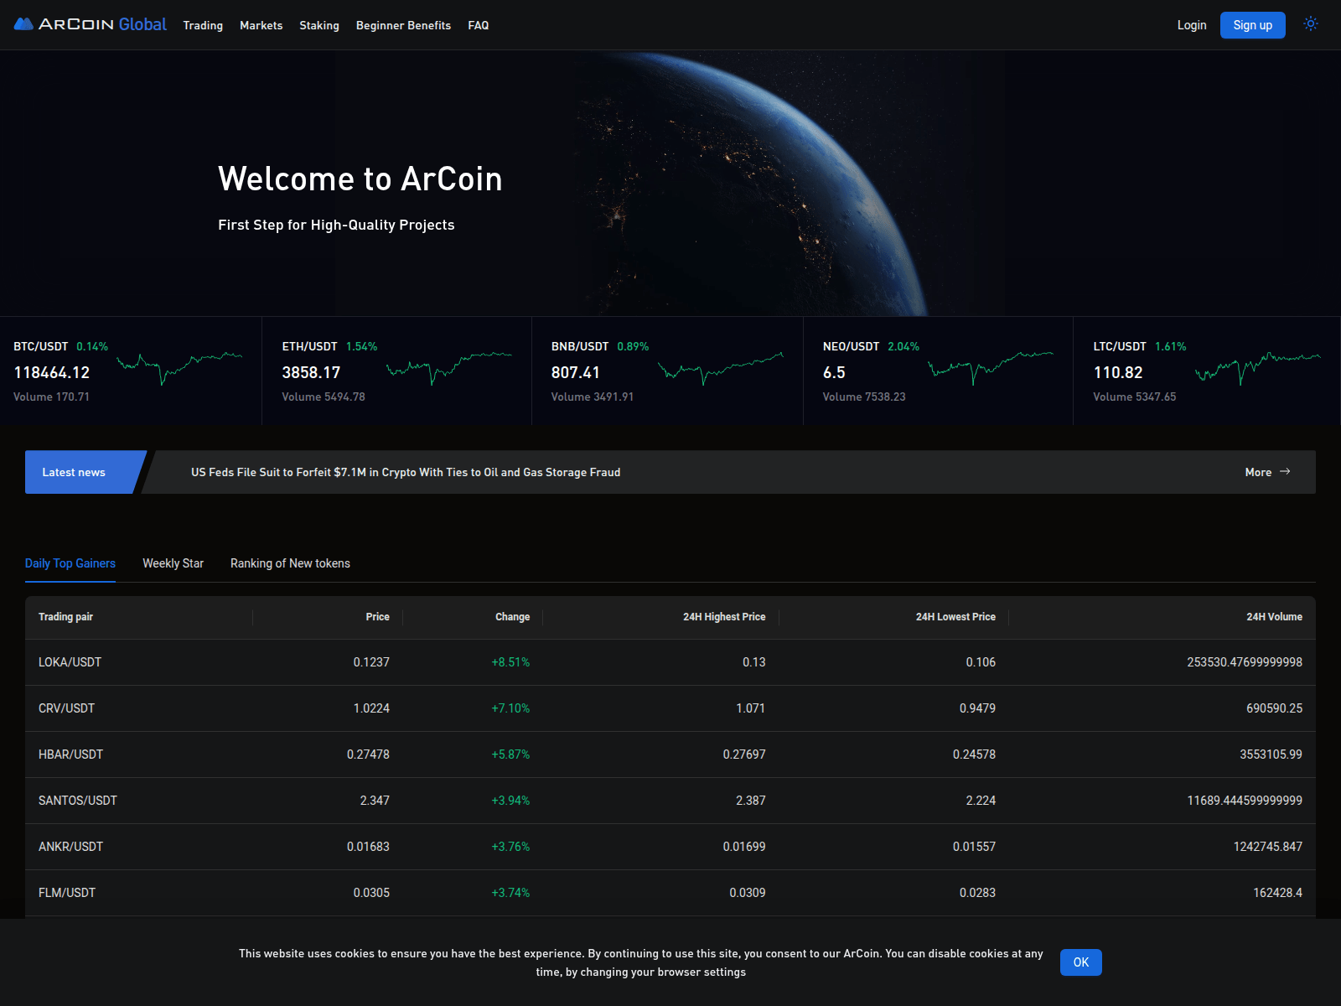Click the ETH/USDT mini chart
1341x1006 pixels.
click(x=448, y=366)
